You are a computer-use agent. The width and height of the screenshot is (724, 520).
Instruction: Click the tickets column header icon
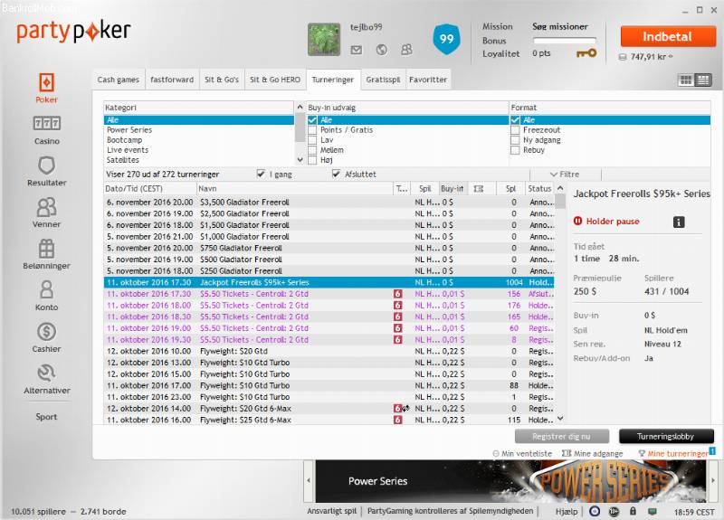pos(479,189)
